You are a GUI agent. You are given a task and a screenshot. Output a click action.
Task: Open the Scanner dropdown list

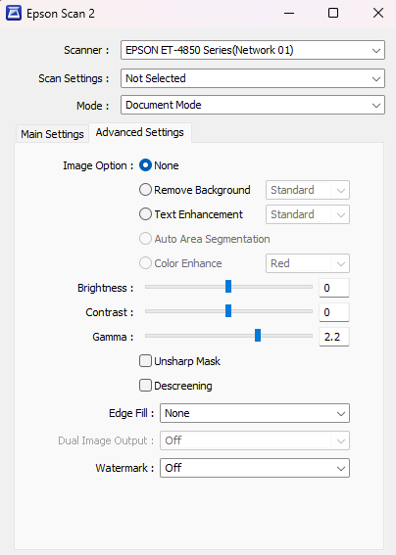[253, 50]
